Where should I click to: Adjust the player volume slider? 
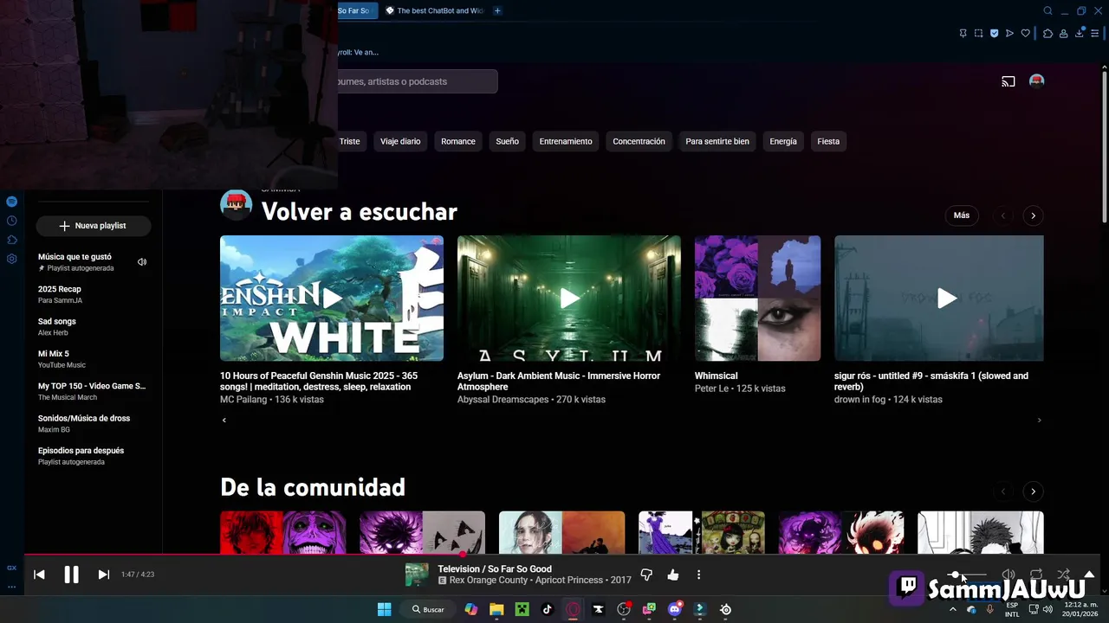tap(969, 575)
